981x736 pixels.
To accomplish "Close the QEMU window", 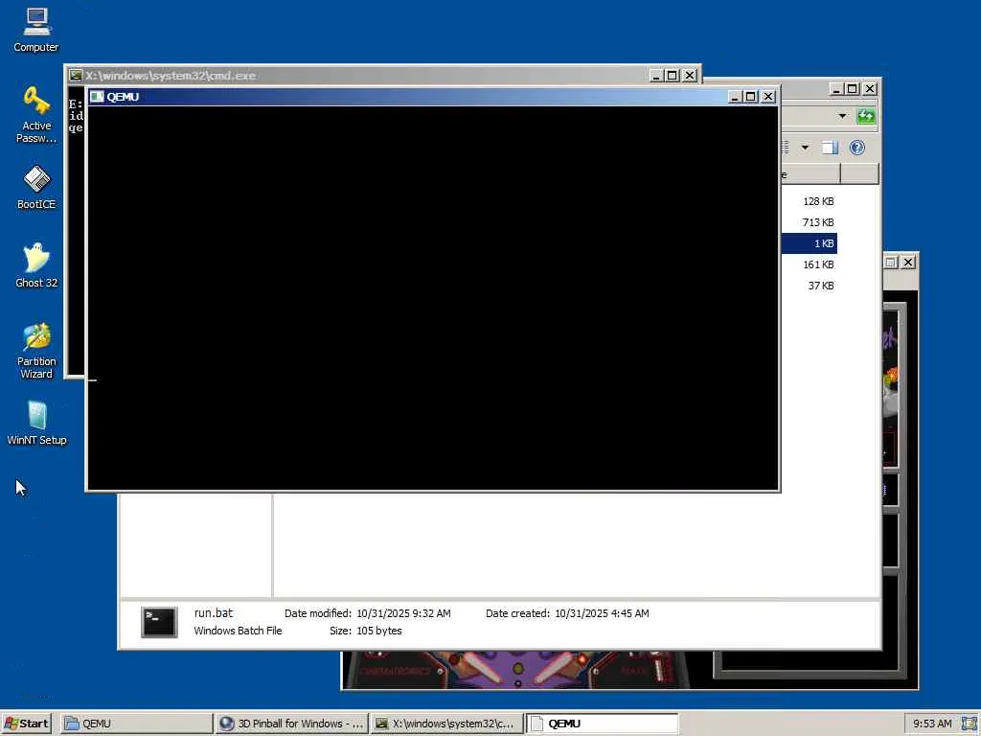I will (x=768, y=97).
